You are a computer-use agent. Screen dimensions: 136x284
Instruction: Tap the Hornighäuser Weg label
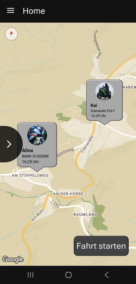click(x=97, y=44)
